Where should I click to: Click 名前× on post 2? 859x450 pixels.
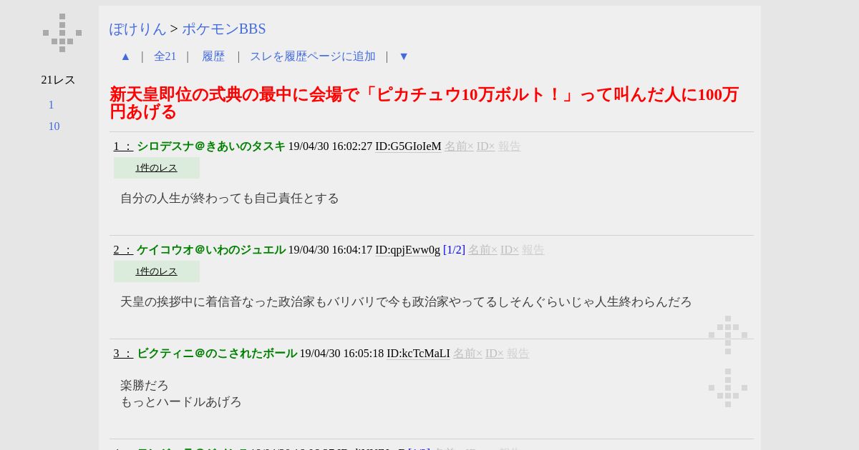point(482,250)
